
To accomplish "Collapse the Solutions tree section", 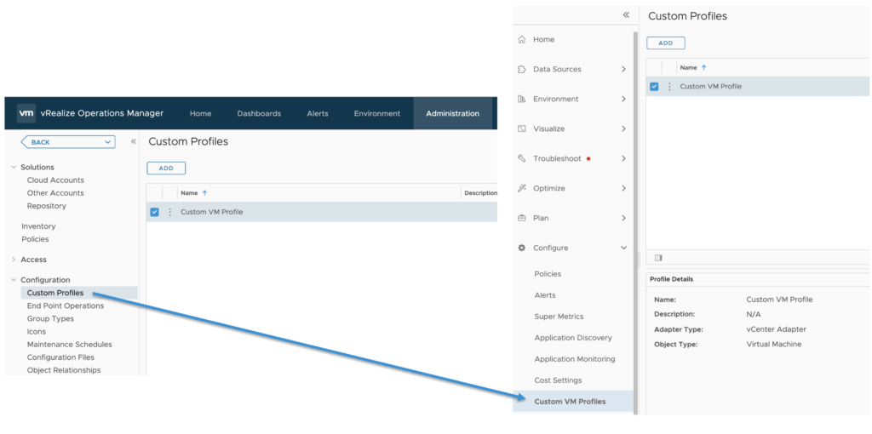I will point(14,168).
